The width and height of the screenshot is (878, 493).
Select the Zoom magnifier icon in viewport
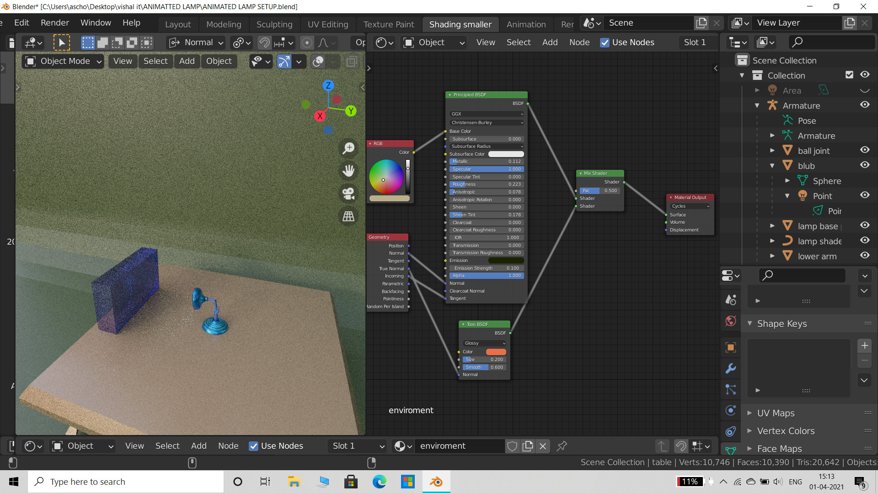pyautogui.click(x=348, y=148)
